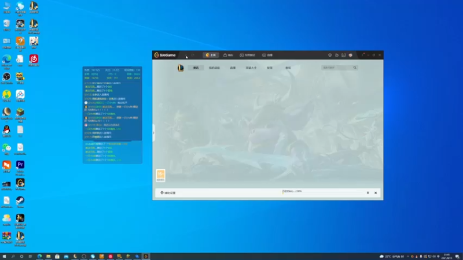Screen dimensions: 463x260
Task: Select the WeGame desktop shortcut icon
Action: 20,184
